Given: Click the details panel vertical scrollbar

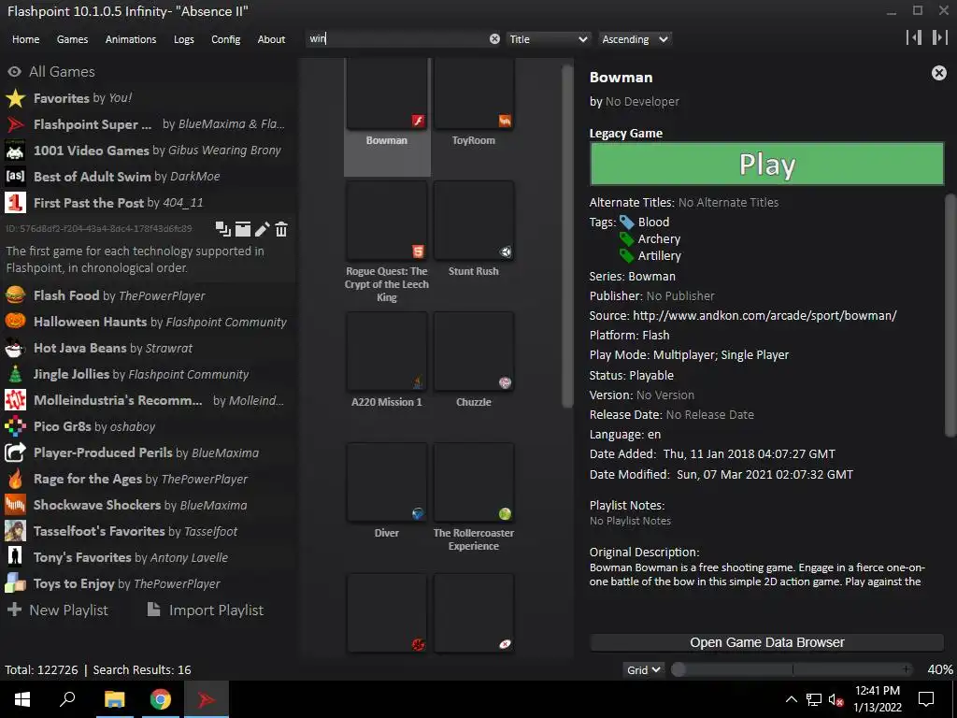Looking at the screenshot, I should (x=950, y=315).
